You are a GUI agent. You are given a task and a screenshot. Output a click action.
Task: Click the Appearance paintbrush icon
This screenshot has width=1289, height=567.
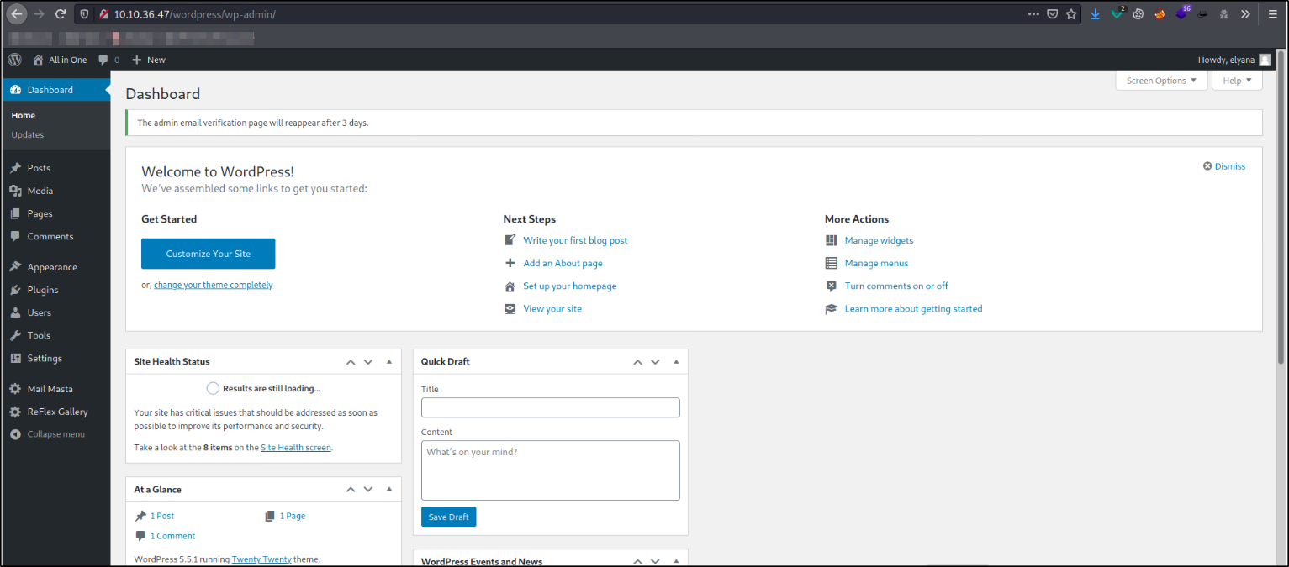click(15, 267)
